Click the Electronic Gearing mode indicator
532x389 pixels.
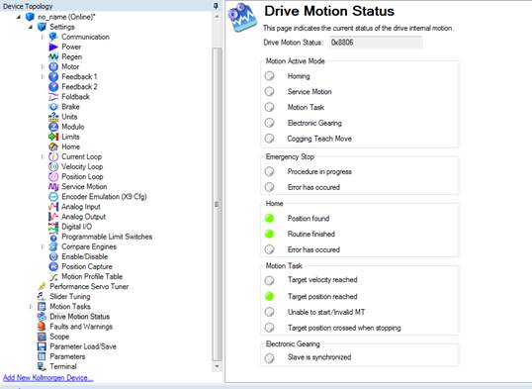pos(269,123)
